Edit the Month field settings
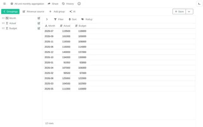Screen dimensions: 203x127 [39, 18]
